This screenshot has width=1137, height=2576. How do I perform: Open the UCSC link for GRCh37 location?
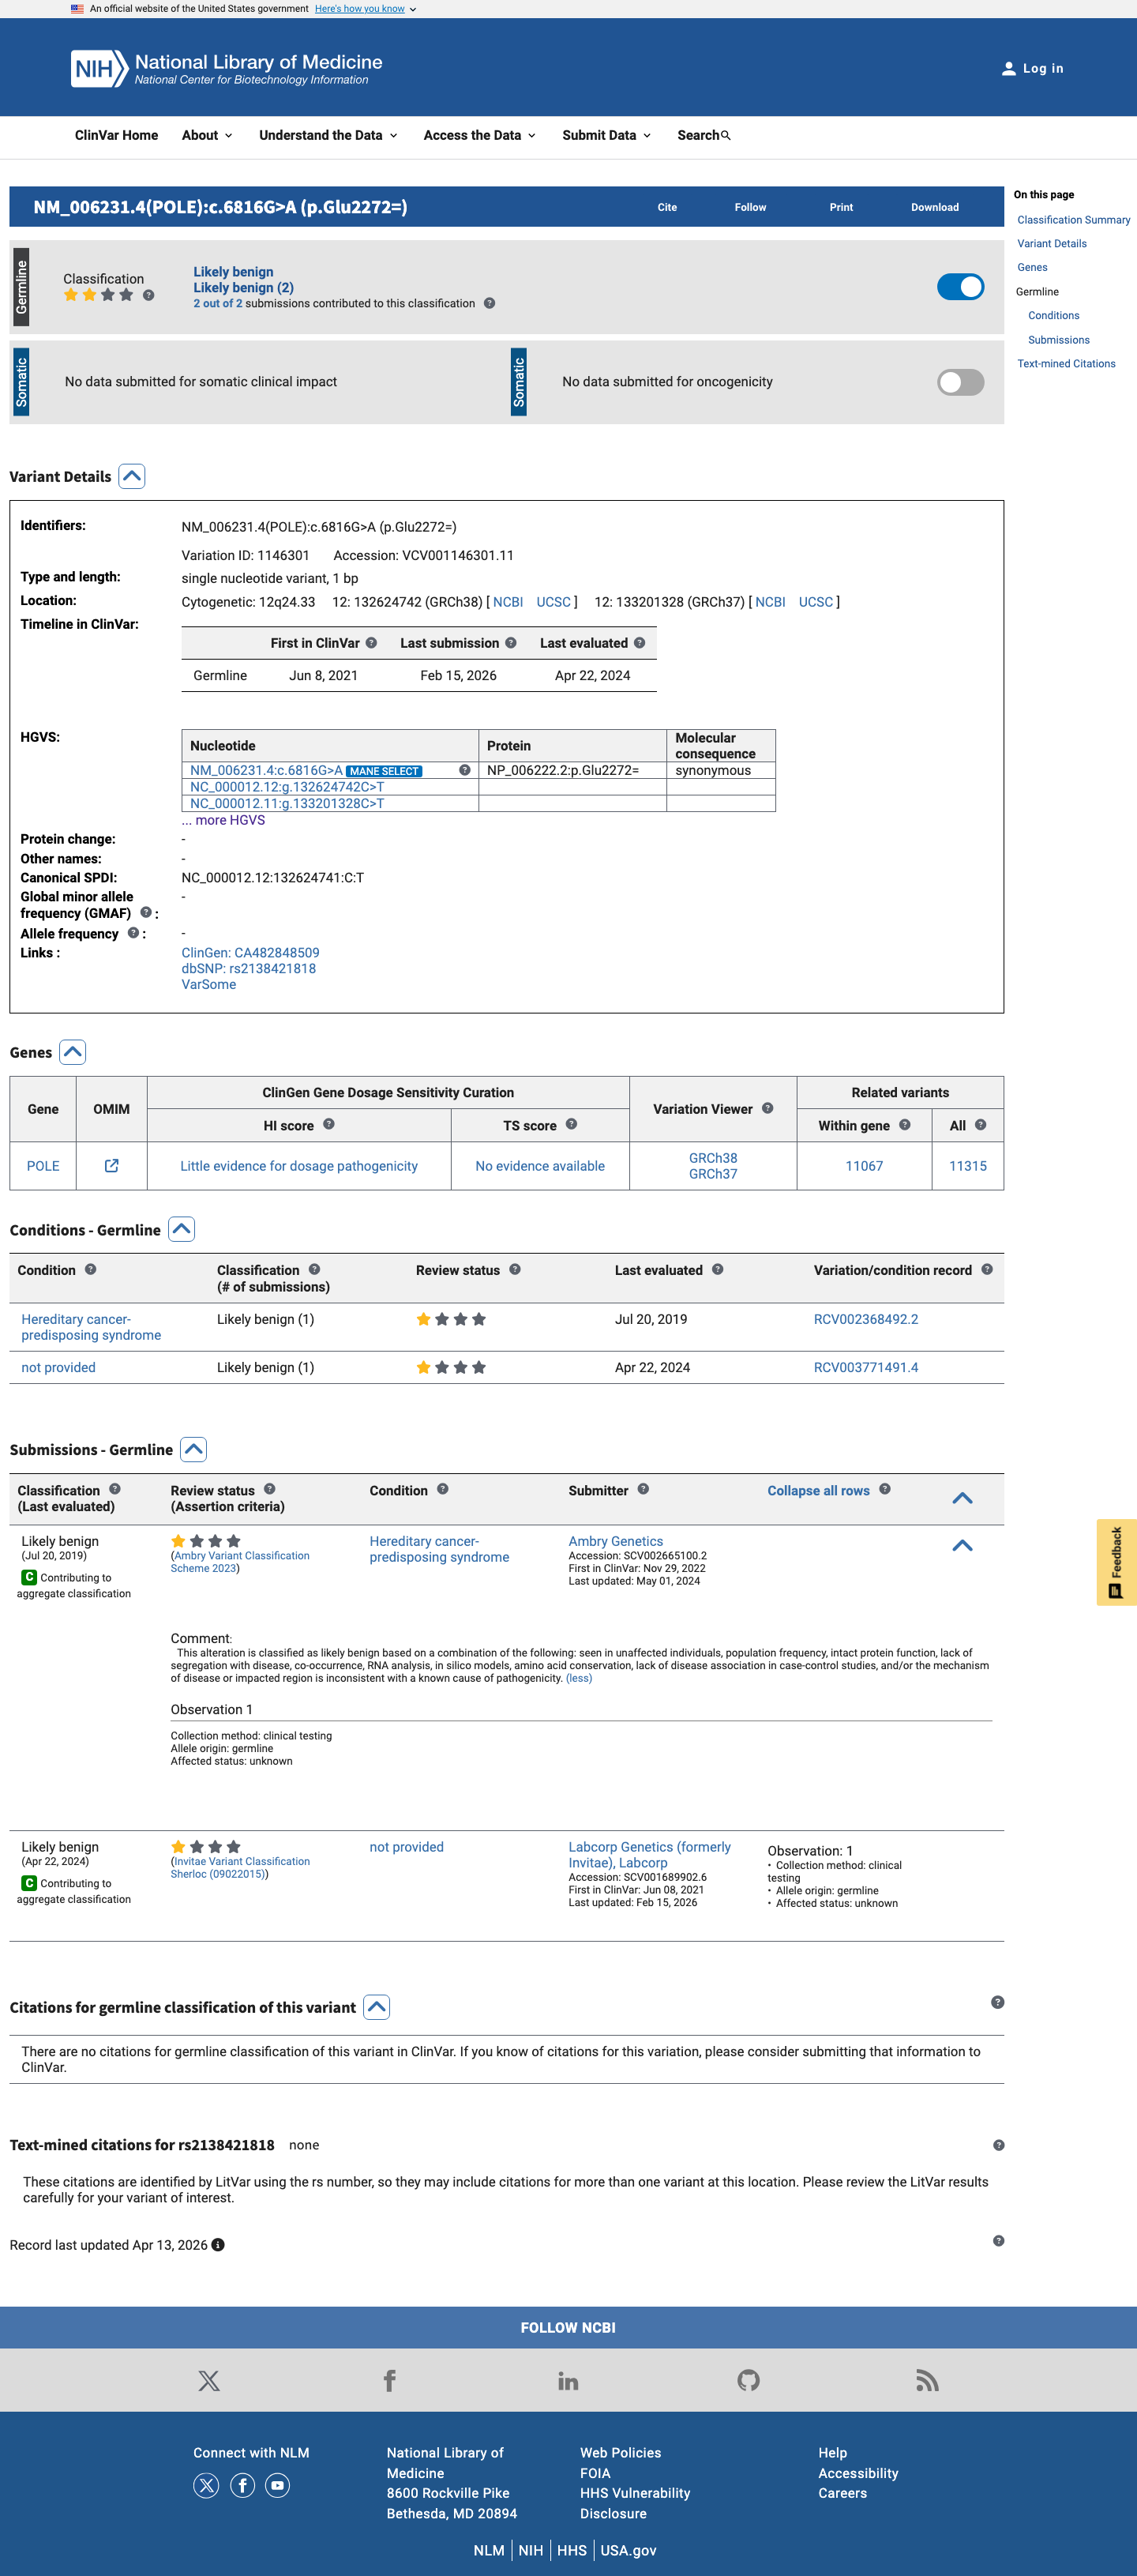816,602
